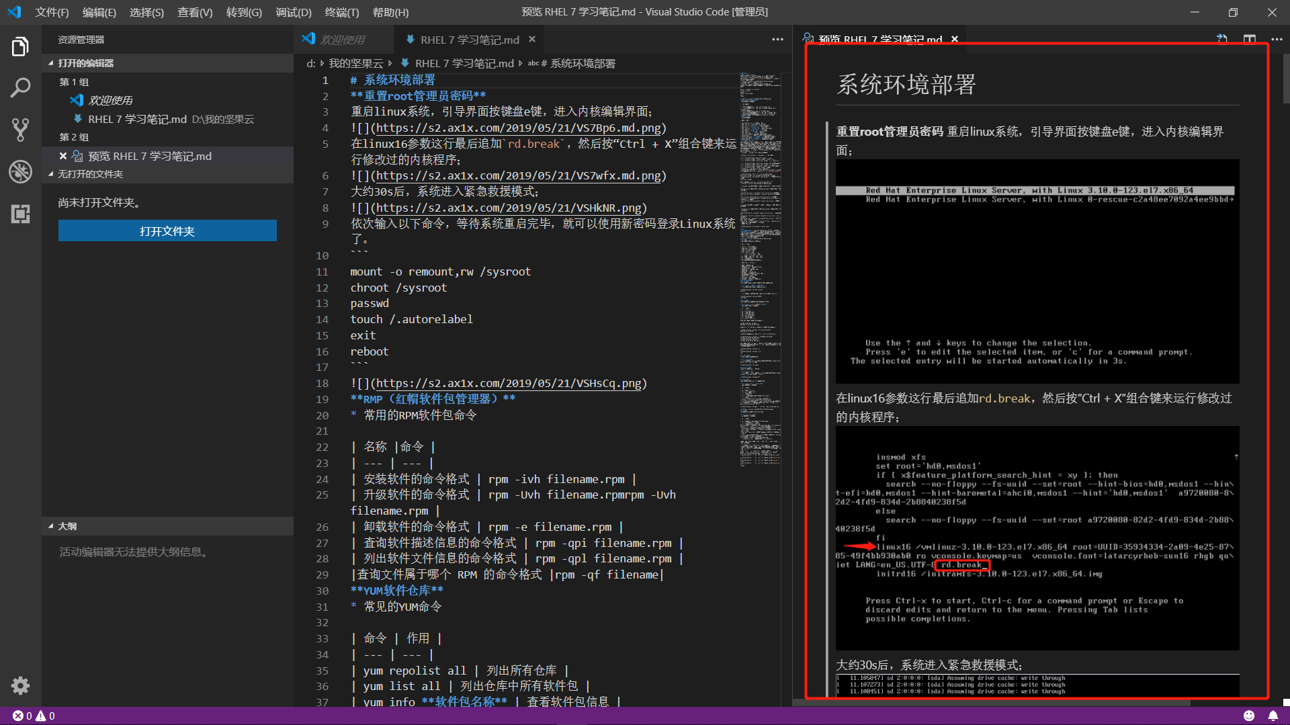Click the GRUB boot menu screenshot in preview
The image size is (1290, 725).
(x=1037, y=271)
